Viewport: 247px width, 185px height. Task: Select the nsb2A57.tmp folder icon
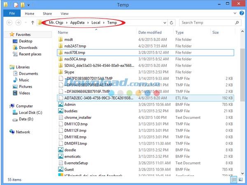point(61,46)
